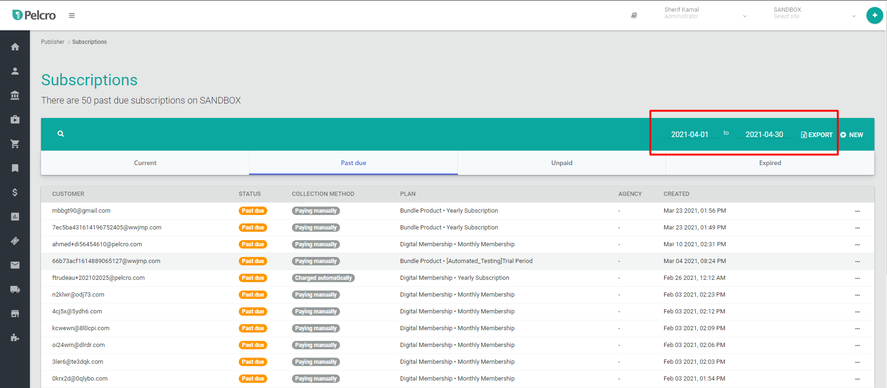
Task: Open the analytics chart icon in sidebar
Action: (x=15, y=216)
